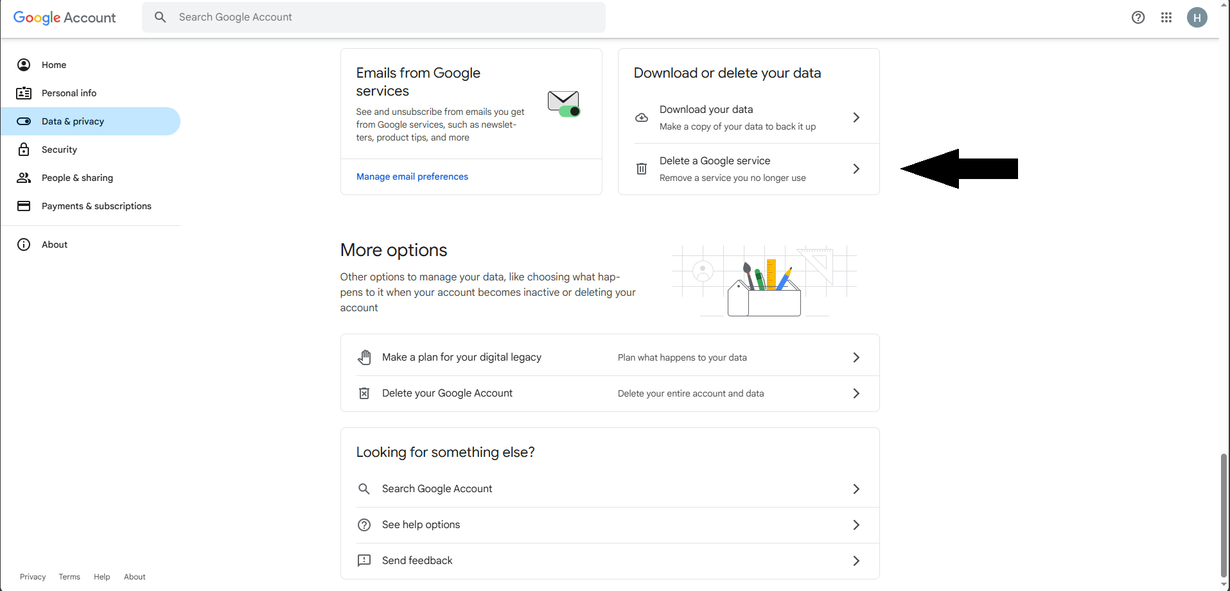Click the magnifier icon beside Search Google Account row
Viewport: 1230px width, 591px height.
[364, 489]
